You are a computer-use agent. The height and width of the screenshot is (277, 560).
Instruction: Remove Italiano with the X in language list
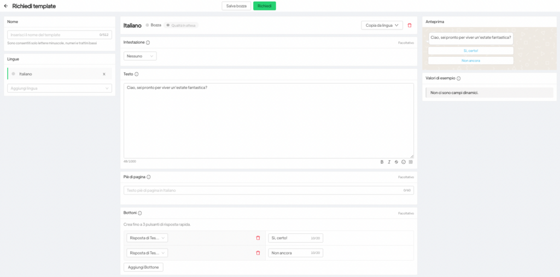pyautogui.click(x=104, y=74)
